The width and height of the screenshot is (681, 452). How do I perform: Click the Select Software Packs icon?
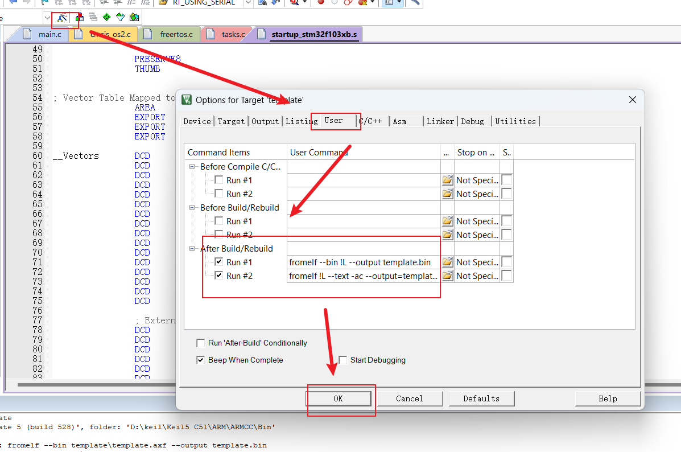[120, 18]
